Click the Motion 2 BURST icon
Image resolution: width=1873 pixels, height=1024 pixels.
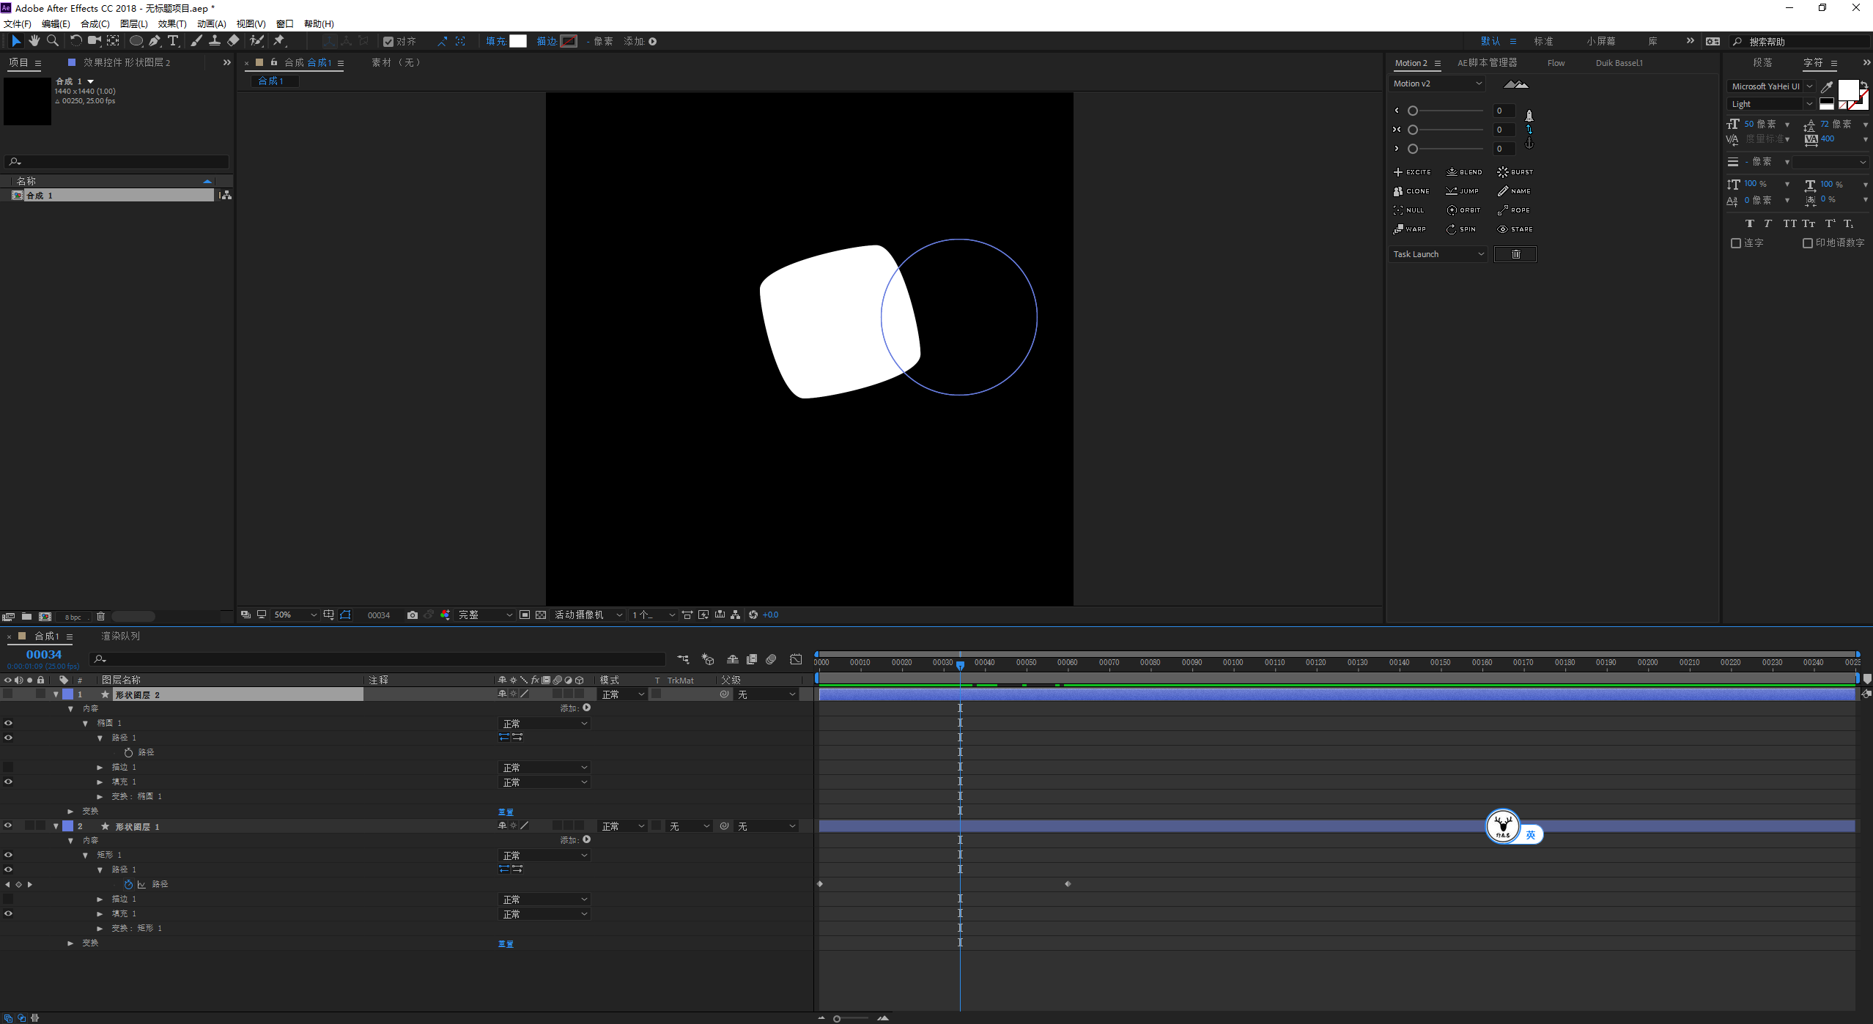[1503, 172]
